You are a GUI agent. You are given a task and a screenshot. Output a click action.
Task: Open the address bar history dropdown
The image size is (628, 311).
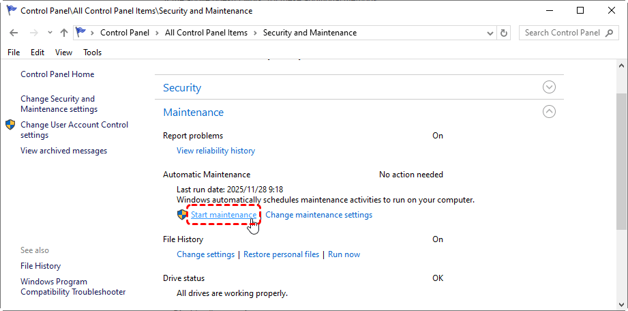click(x=490, y=33)
